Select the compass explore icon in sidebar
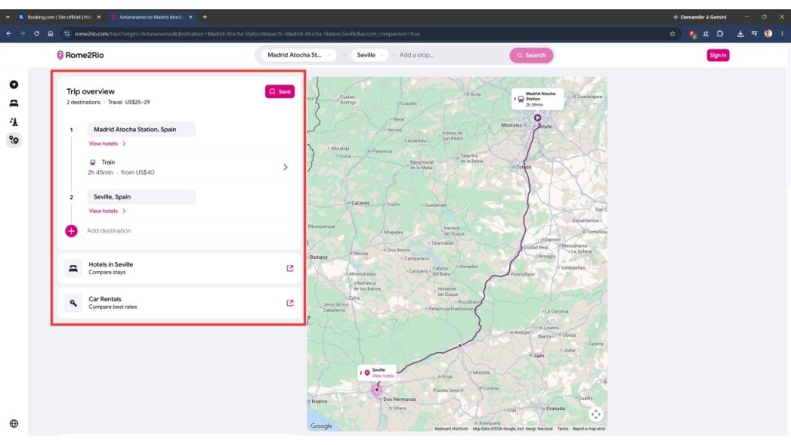The width and height of the screenshot is (791, 445). (14, 85)
